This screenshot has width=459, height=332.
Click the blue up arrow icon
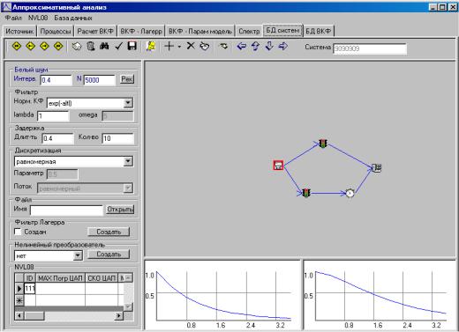coord(255,46)
